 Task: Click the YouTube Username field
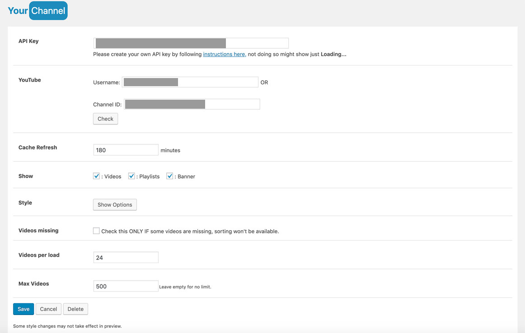click(190, 82)
